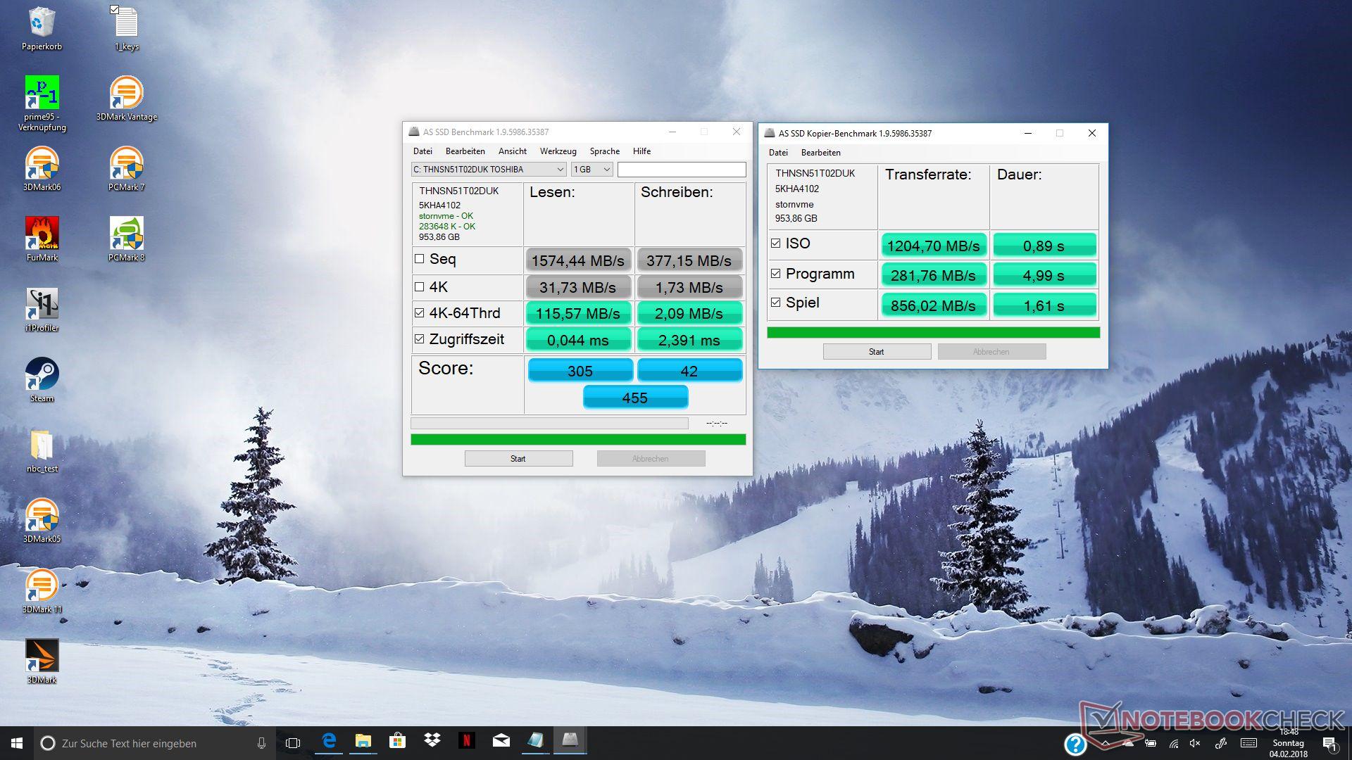Uncheck the ISO copy test

[x=776, y=243]
